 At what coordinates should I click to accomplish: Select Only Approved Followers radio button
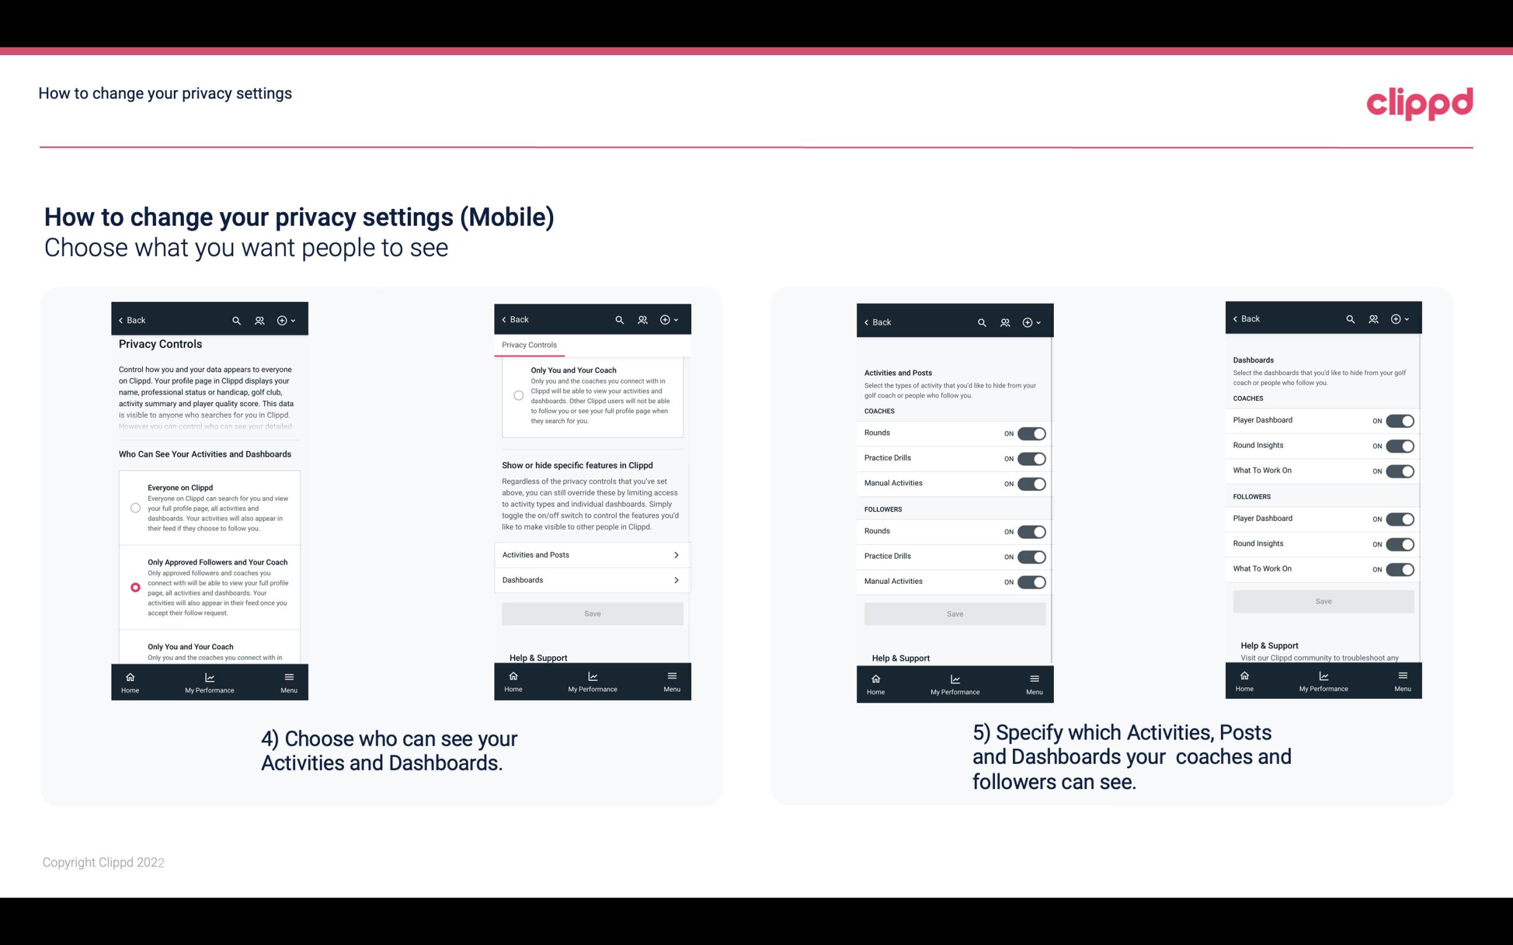pyautogui.click(x=134, y=587)
